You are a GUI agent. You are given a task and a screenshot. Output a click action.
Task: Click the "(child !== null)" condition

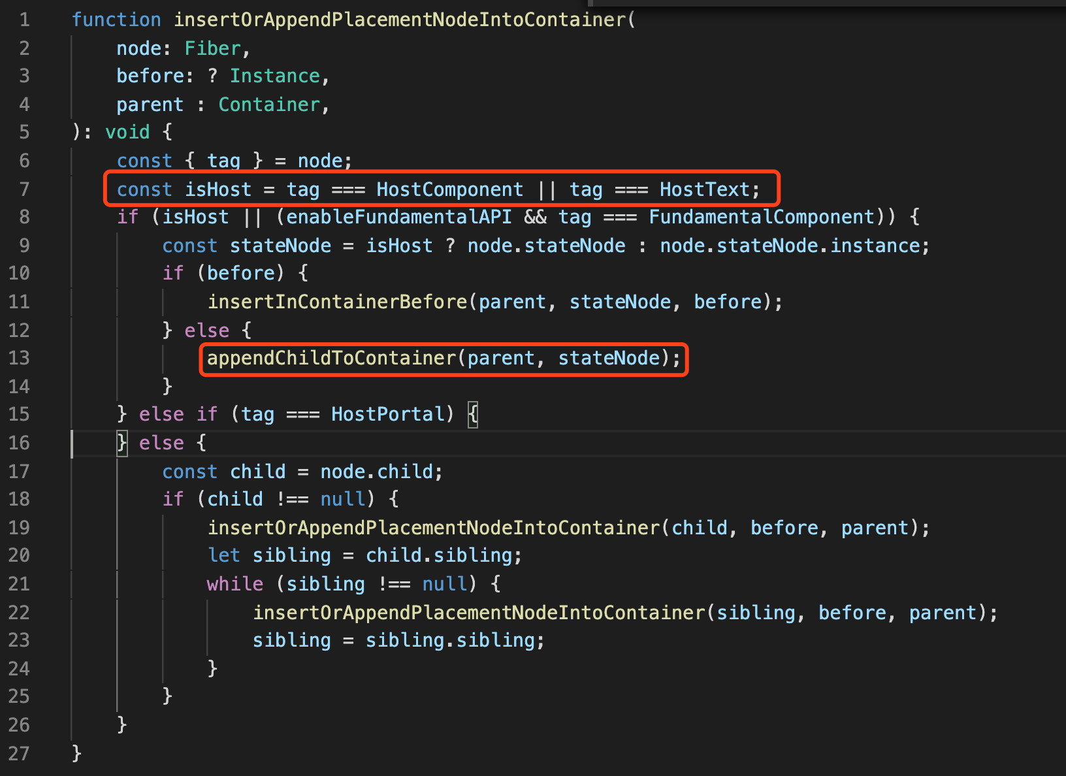click(286, 499)
